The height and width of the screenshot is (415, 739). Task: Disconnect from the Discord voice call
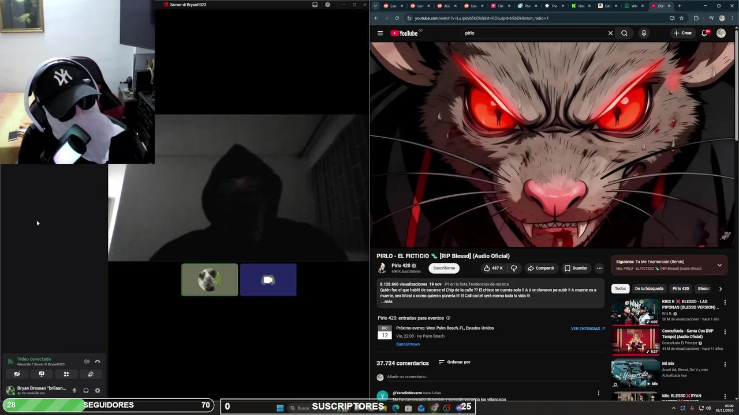(x=98, y=361)
